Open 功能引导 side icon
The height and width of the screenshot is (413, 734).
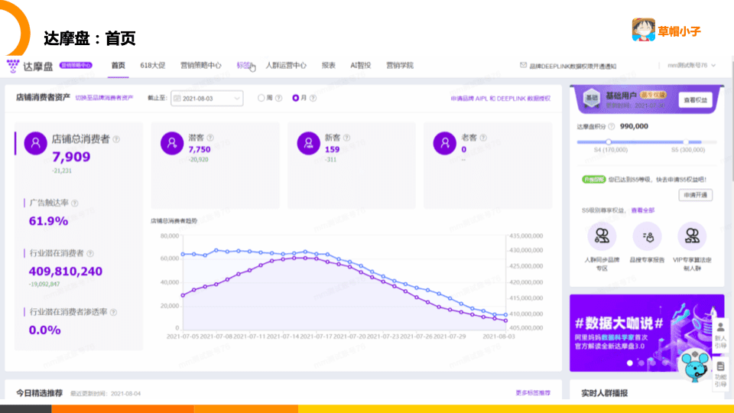(720, 374)
